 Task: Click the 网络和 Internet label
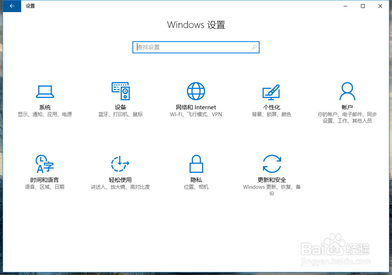coord(196,107)
